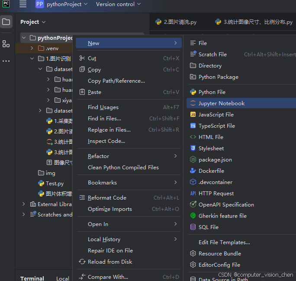
Task: Expand Scratches and Consoles node
Action: pos(24,214)
